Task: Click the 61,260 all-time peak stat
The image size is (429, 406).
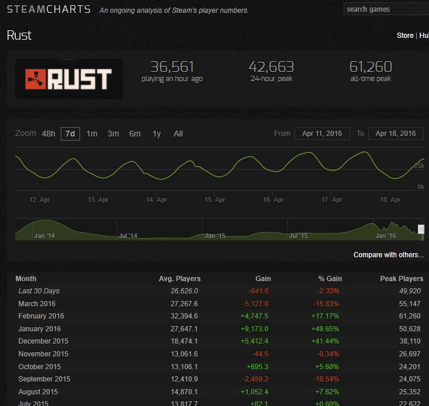Action: (371, 71)
